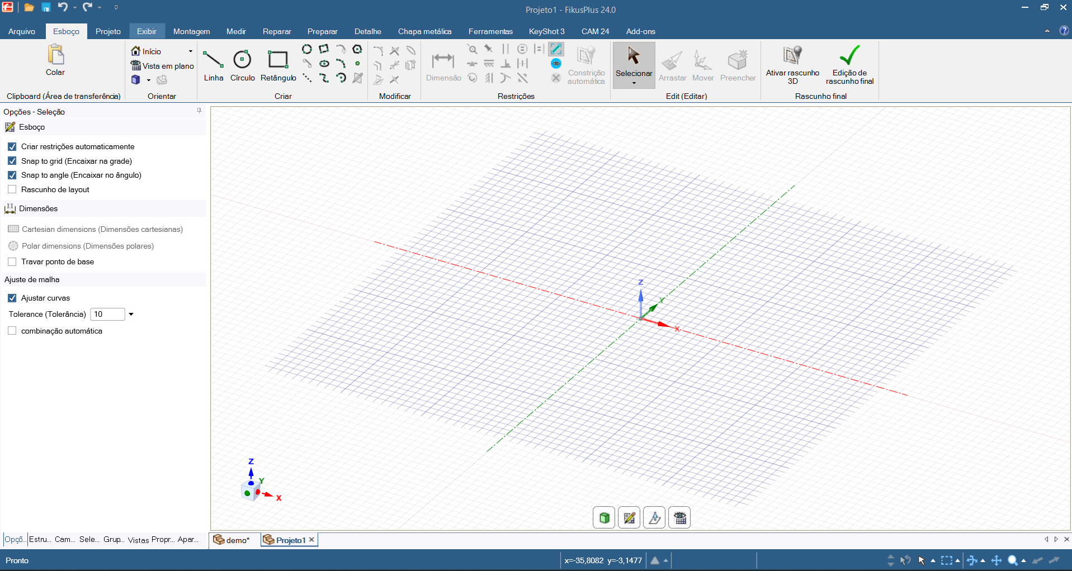Image resolution: width=1072 pixels, height=571 pixels.
Task: Open the Chapa metálica ribbon tab
Action: 424,31
